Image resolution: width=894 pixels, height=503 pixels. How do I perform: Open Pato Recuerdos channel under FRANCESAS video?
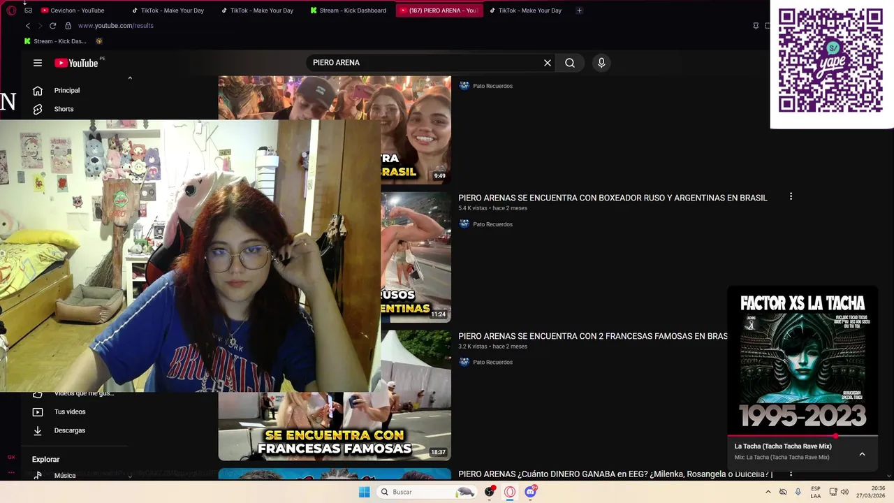point(492,362)
